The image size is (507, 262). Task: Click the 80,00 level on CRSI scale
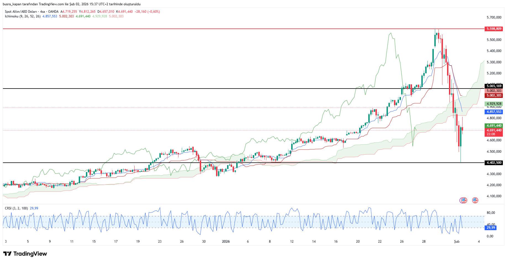(x=491, y=213)
